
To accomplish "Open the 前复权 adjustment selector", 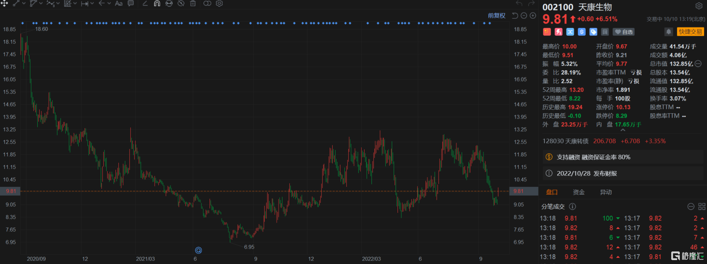I will tap(496, 15).
